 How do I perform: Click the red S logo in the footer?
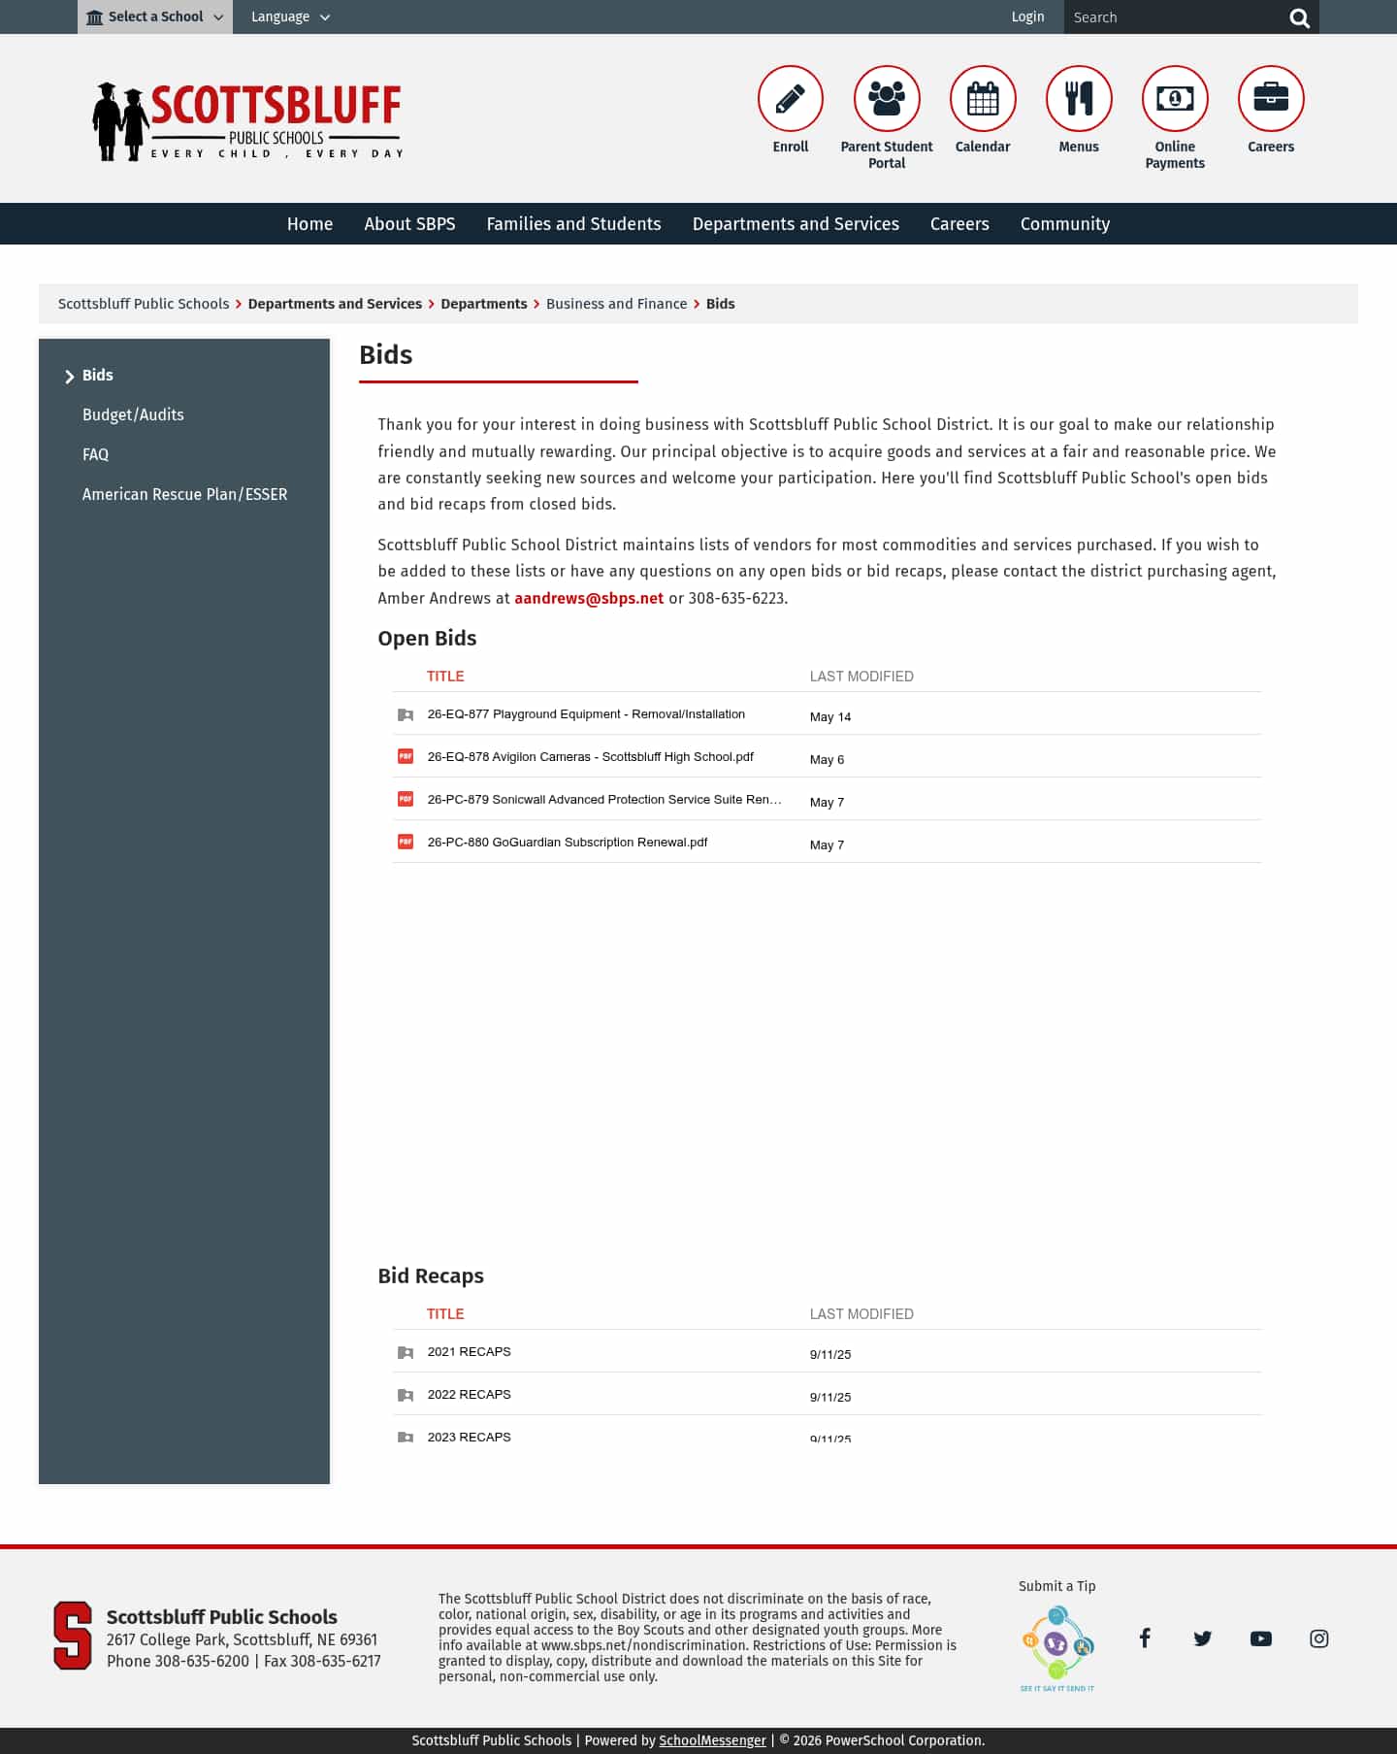pyautogui.click(x=72, y=1636)
